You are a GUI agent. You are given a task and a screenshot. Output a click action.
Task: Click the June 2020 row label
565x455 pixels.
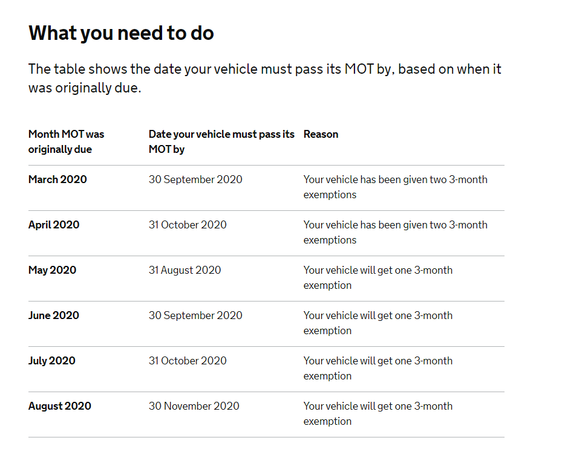point(54,315)
